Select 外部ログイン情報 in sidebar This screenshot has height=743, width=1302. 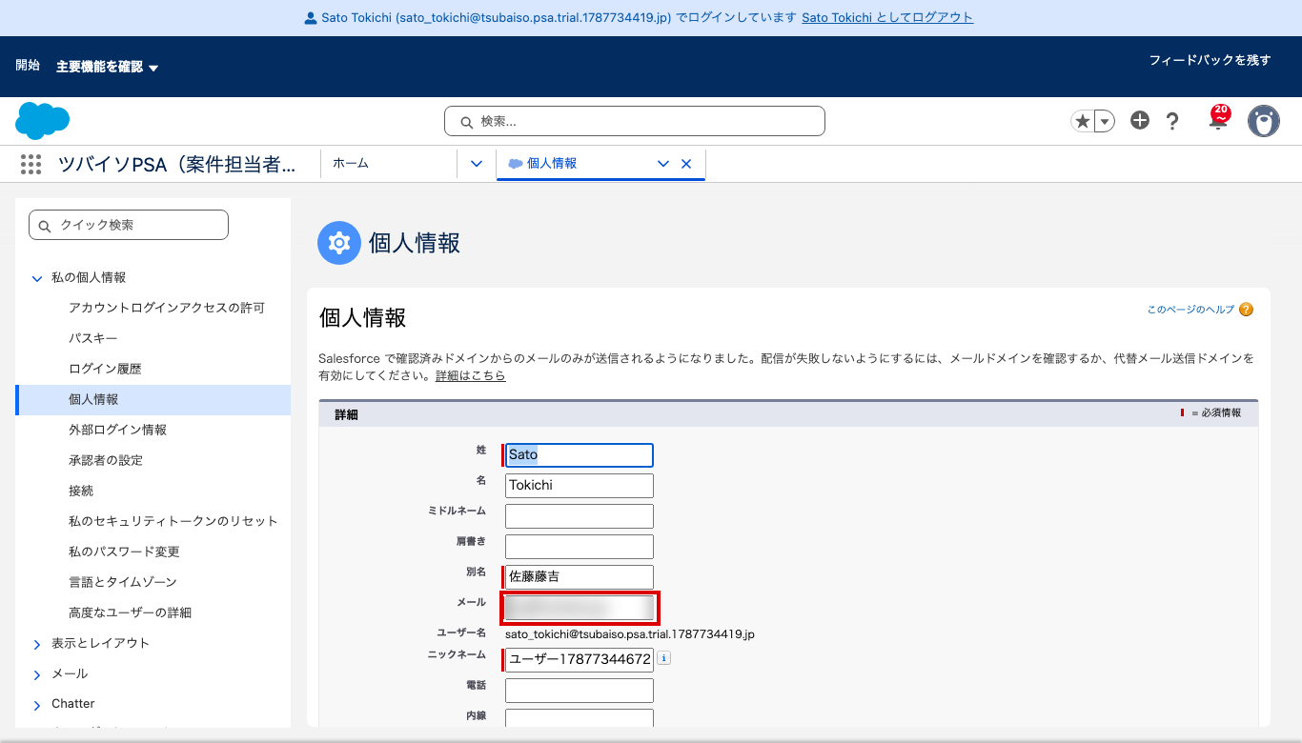tap(118, 430)
